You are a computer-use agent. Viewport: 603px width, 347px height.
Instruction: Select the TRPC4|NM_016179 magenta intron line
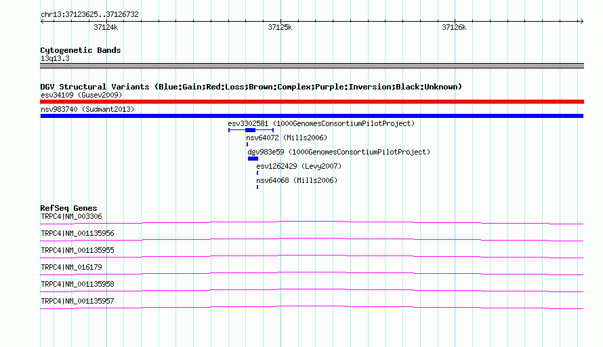pos(312,273)
